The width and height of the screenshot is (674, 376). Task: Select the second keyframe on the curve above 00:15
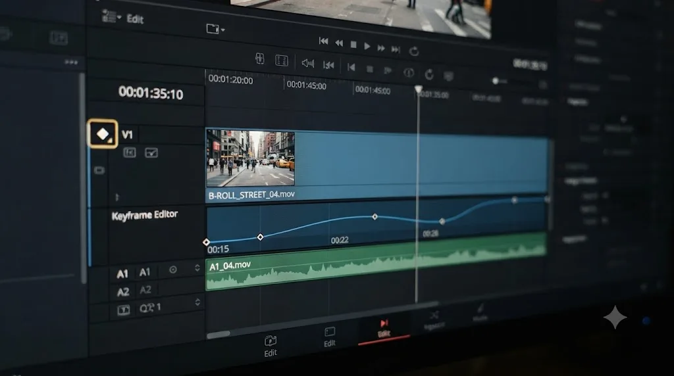pos(260,237)
